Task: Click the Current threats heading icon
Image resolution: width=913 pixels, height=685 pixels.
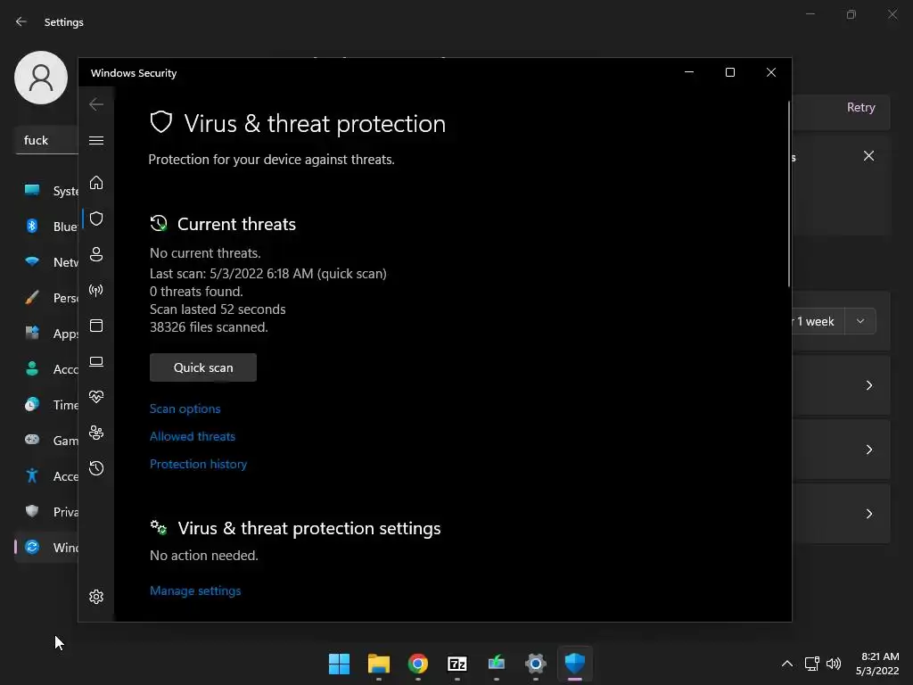Action: (159, 224)
